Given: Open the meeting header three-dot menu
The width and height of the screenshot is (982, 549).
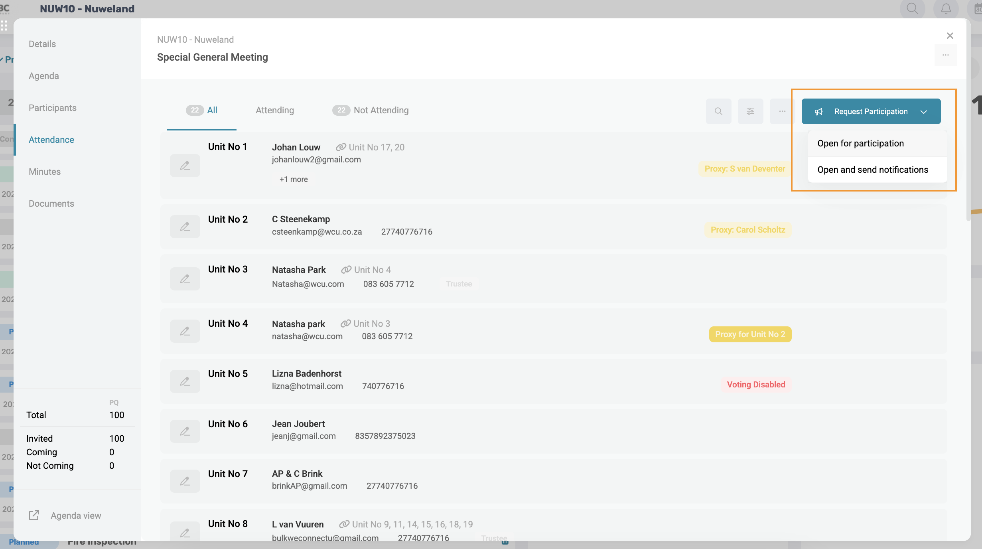Looking at the screenshot, I should [x=945, y=55].
